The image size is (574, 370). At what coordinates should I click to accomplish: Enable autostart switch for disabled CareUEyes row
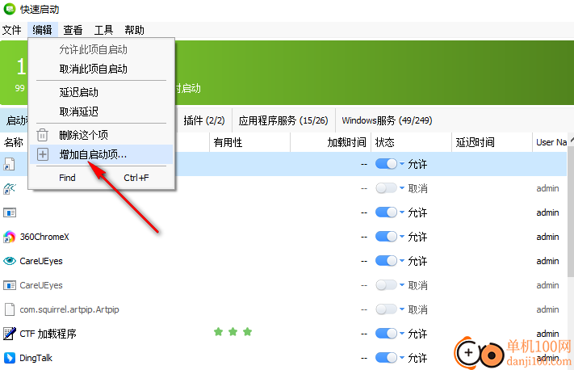[386, 285]
